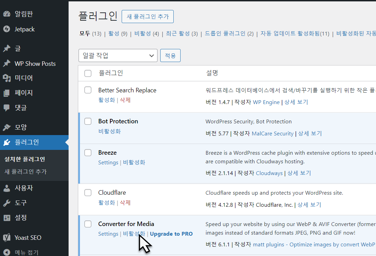
Task: Check the Better Search Replace checkbox
Action: (x=88, y=90)
